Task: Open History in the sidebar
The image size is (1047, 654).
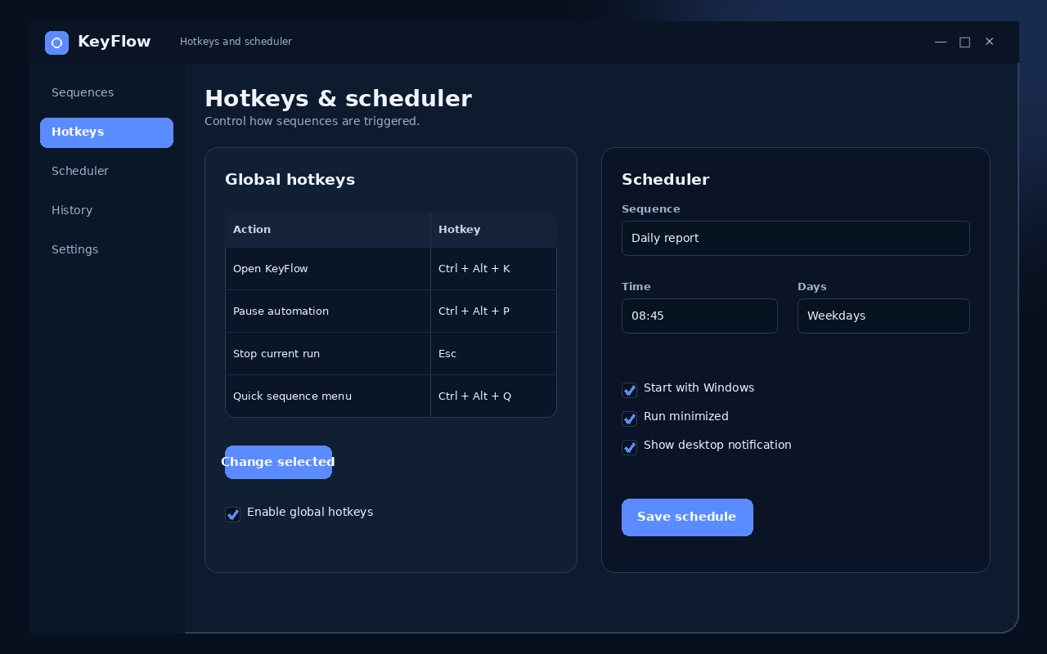Action: click(106, 211)
